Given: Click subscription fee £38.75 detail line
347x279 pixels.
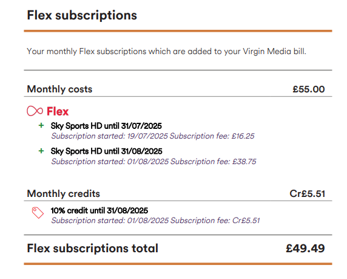Looking at the screenshot, I should [154, 162].
